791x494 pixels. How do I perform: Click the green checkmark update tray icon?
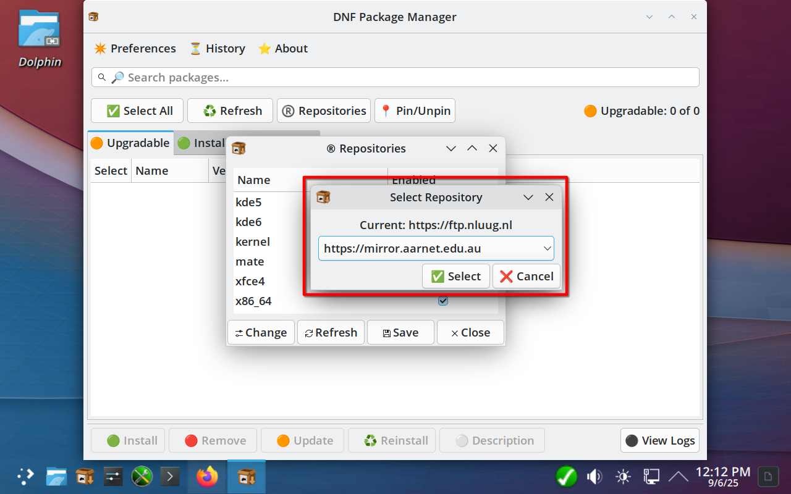coord(566,476)
